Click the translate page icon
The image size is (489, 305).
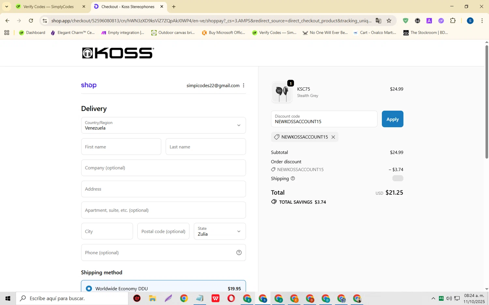click(x=378, y=21)
